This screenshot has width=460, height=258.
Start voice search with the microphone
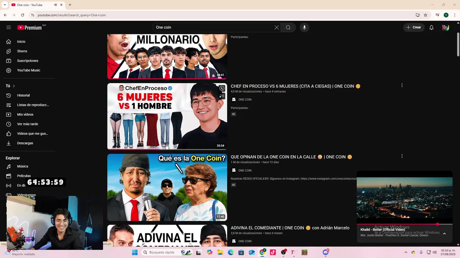pyautogui.click(x=304, y=28)
